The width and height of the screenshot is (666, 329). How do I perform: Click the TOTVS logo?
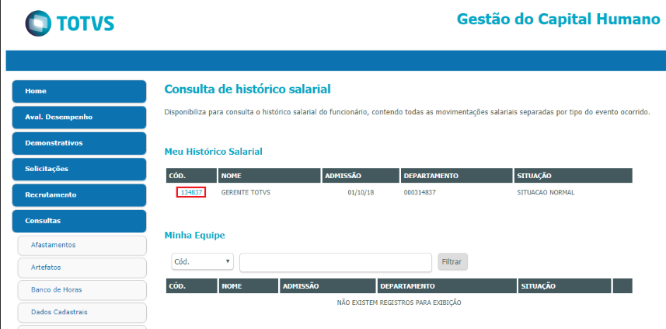pos(70,23)
